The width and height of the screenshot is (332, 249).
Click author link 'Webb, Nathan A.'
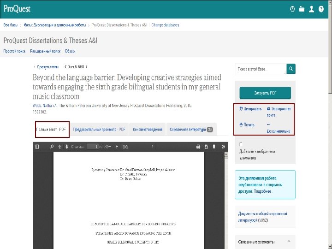(x=45, y=106)
